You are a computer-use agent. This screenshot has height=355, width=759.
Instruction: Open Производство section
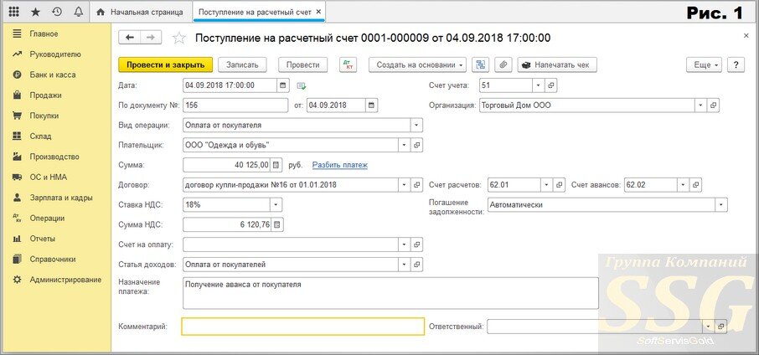(54, 157)
